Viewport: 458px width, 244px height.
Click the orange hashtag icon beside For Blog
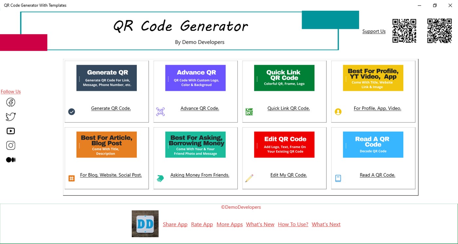click(72, 178)
